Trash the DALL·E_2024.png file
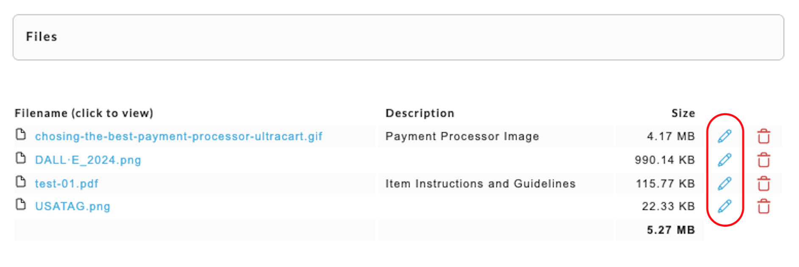Image resolution: width=799 pixels, height=267 pixels. click(763, 160)
